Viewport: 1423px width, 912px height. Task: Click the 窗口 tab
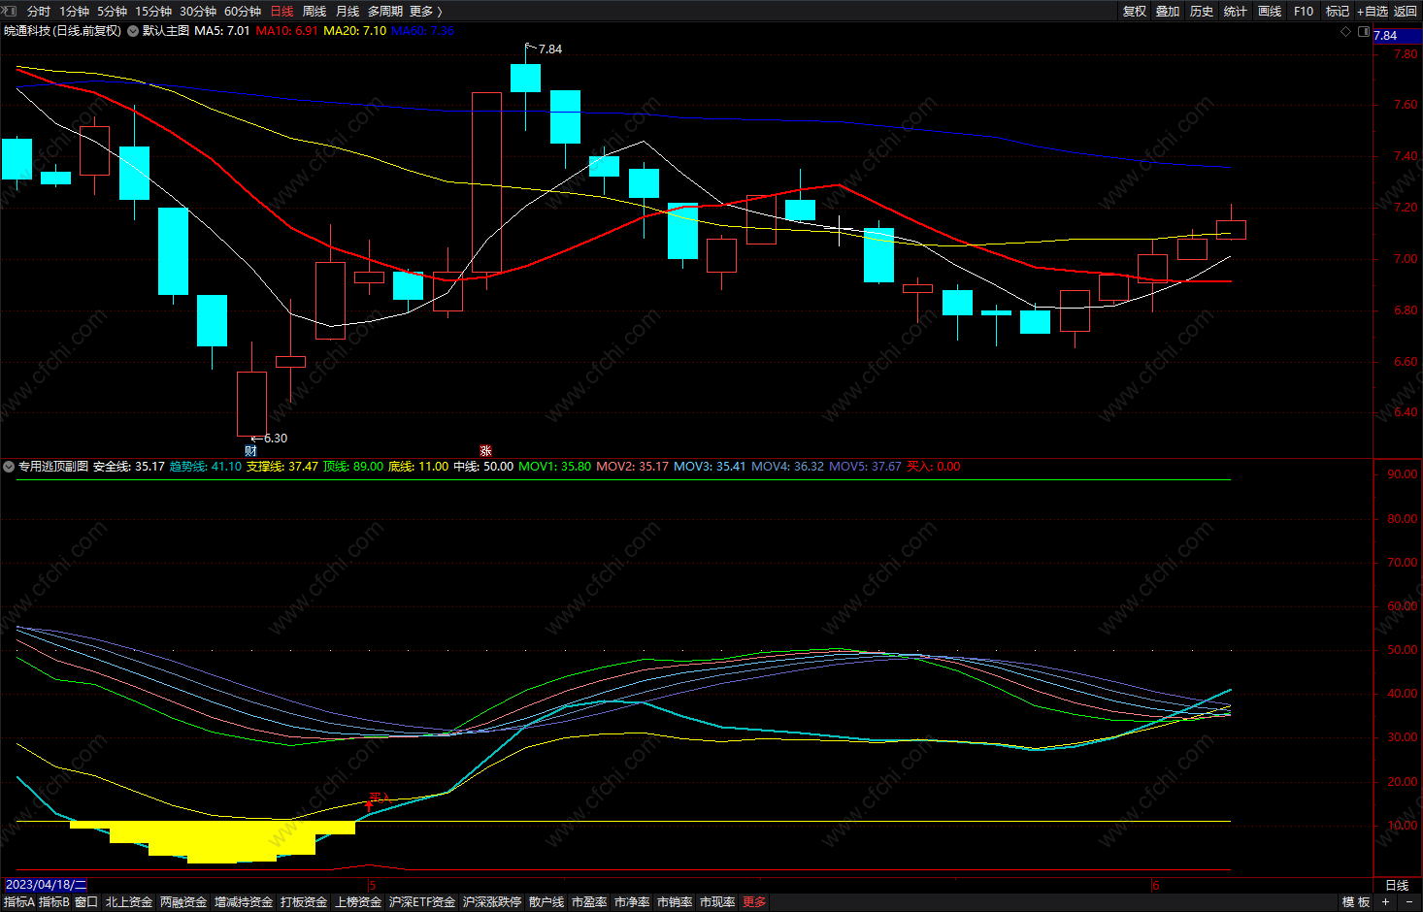pyautogui.click(x=86, y=902)
